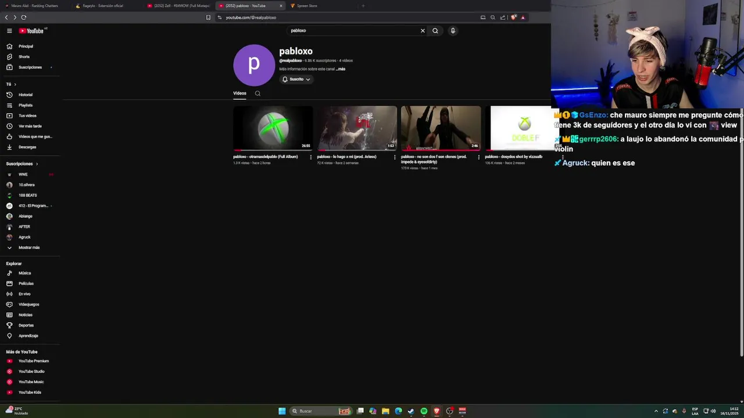Image resolution: width=744 pixels, height=418 pixels.
Task: Open Steam from the taskbar
Action: pyautogui.click(x=411, y=411)
